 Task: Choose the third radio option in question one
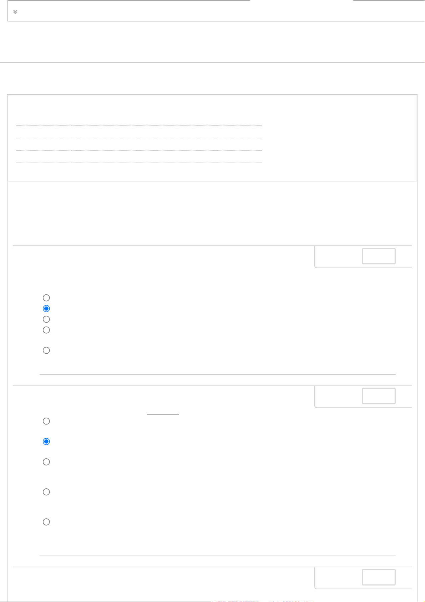(x=46, y=319)
